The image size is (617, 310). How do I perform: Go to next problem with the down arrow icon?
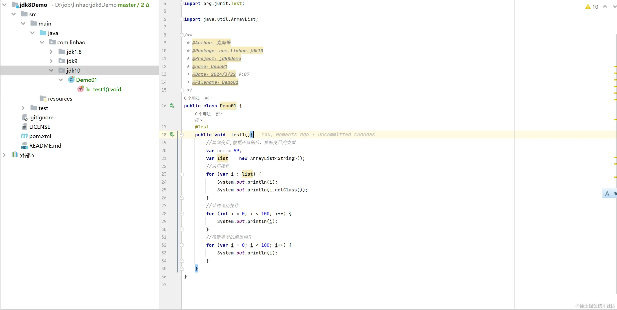[614, 7]
